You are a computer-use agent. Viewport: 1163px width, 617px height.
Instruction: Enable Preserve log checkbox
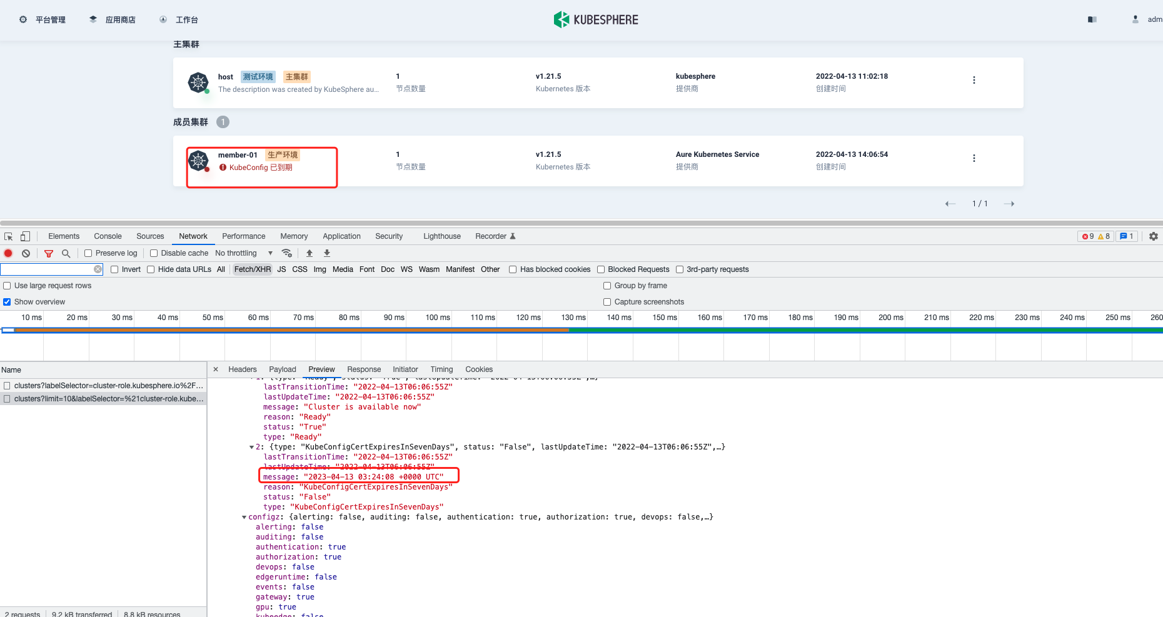click(x=88, y=253)
